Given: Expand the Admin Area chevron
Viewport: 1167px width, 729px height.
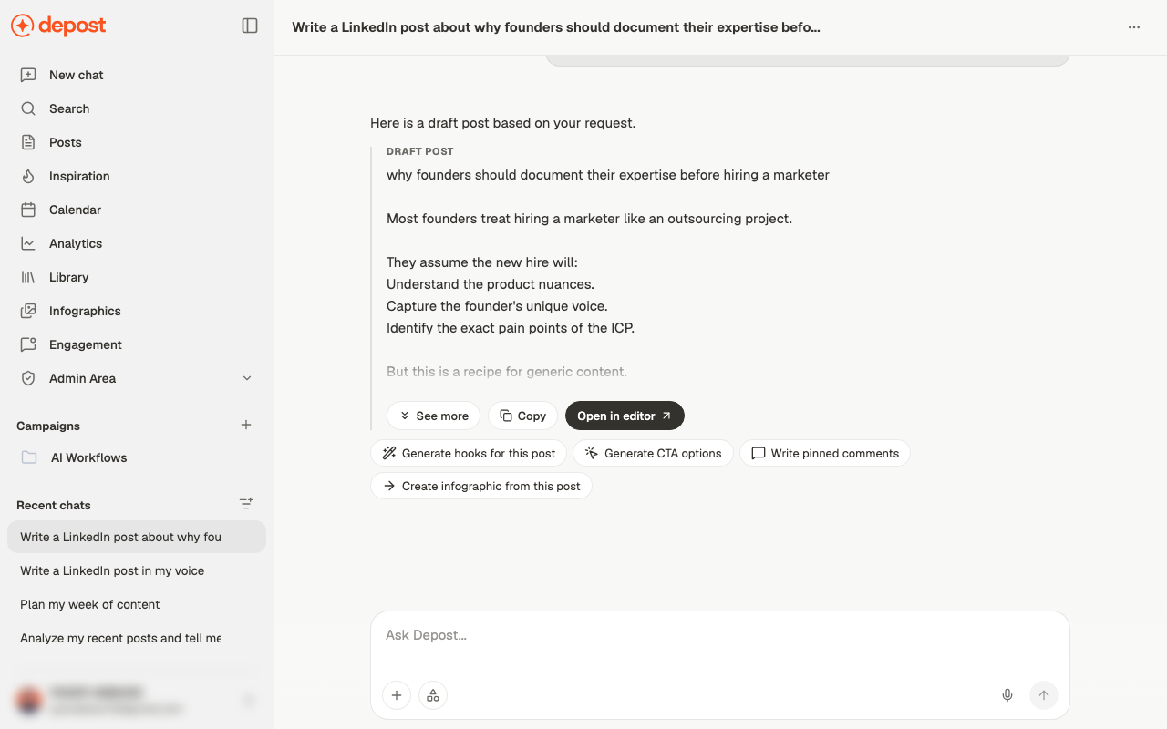Looking at the screenshot, I should 247,378.
